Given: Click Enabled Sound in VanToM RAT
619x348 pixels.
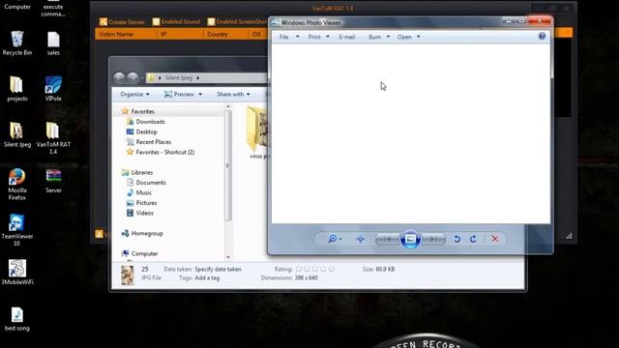Looking at the screenshot, I should 176,21.
